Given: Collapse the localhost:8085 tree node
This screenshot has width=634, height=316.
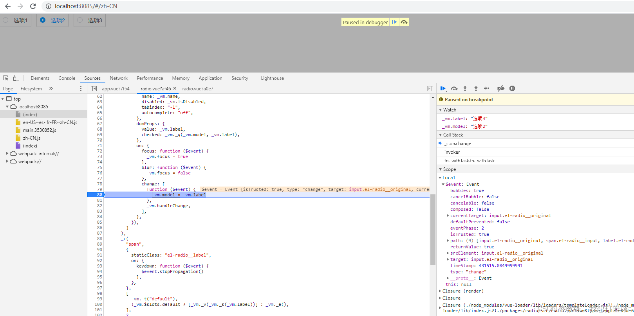Looking at the screenshot, I should [x=7, y=107].
